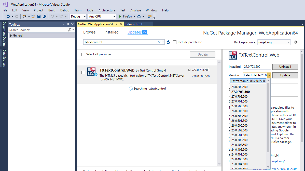Click the Search Toolbox magnifier icon
Screen dimensions: 305x171
70,30
